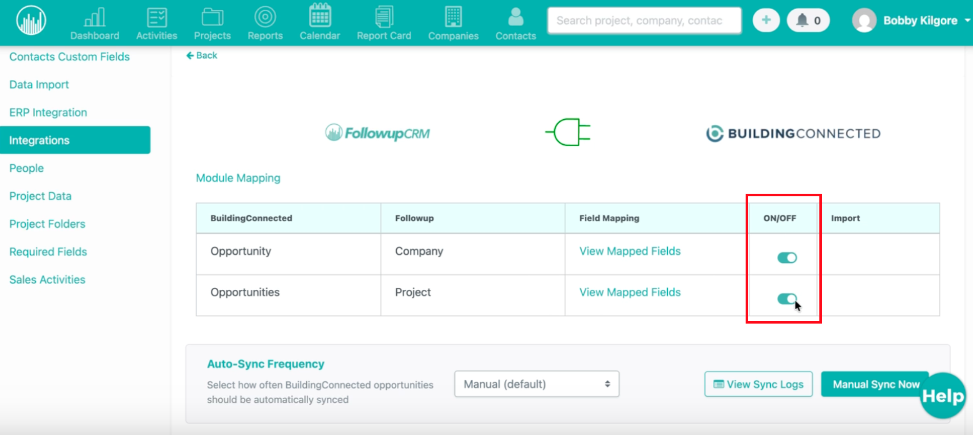Click the plus add button
The image size is (973, 435).
click(766, 20)
